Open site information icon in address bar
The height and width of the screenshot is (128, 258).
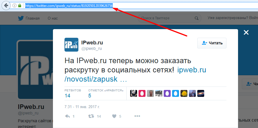14,6
